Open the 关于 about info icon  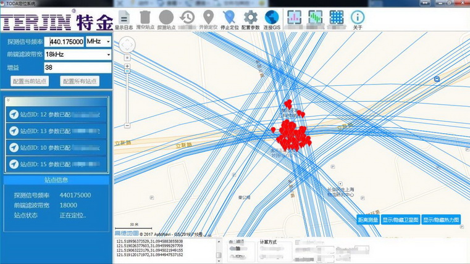tap(358, 18)
